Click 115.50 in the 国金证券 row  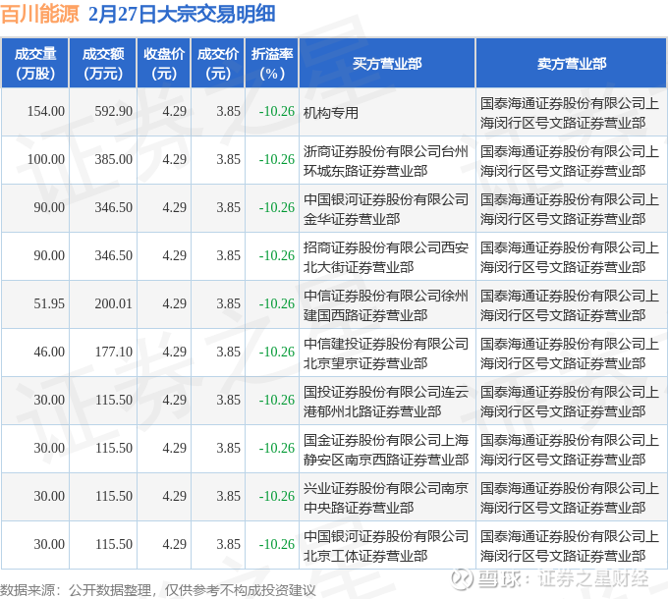(113, 448)
